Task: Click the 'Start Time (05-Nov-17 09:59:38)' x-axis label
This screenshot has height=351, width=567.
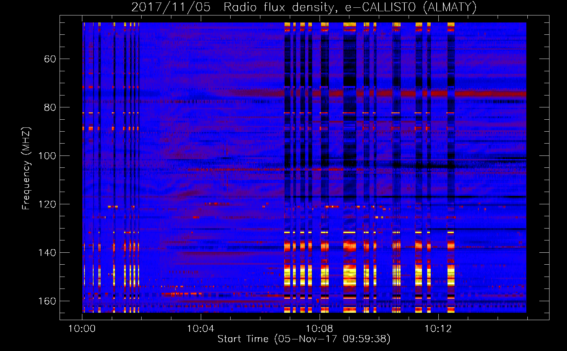Action: click(304, 339)
